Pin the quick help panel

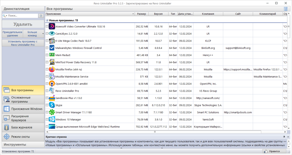click(x=284, y=137)
